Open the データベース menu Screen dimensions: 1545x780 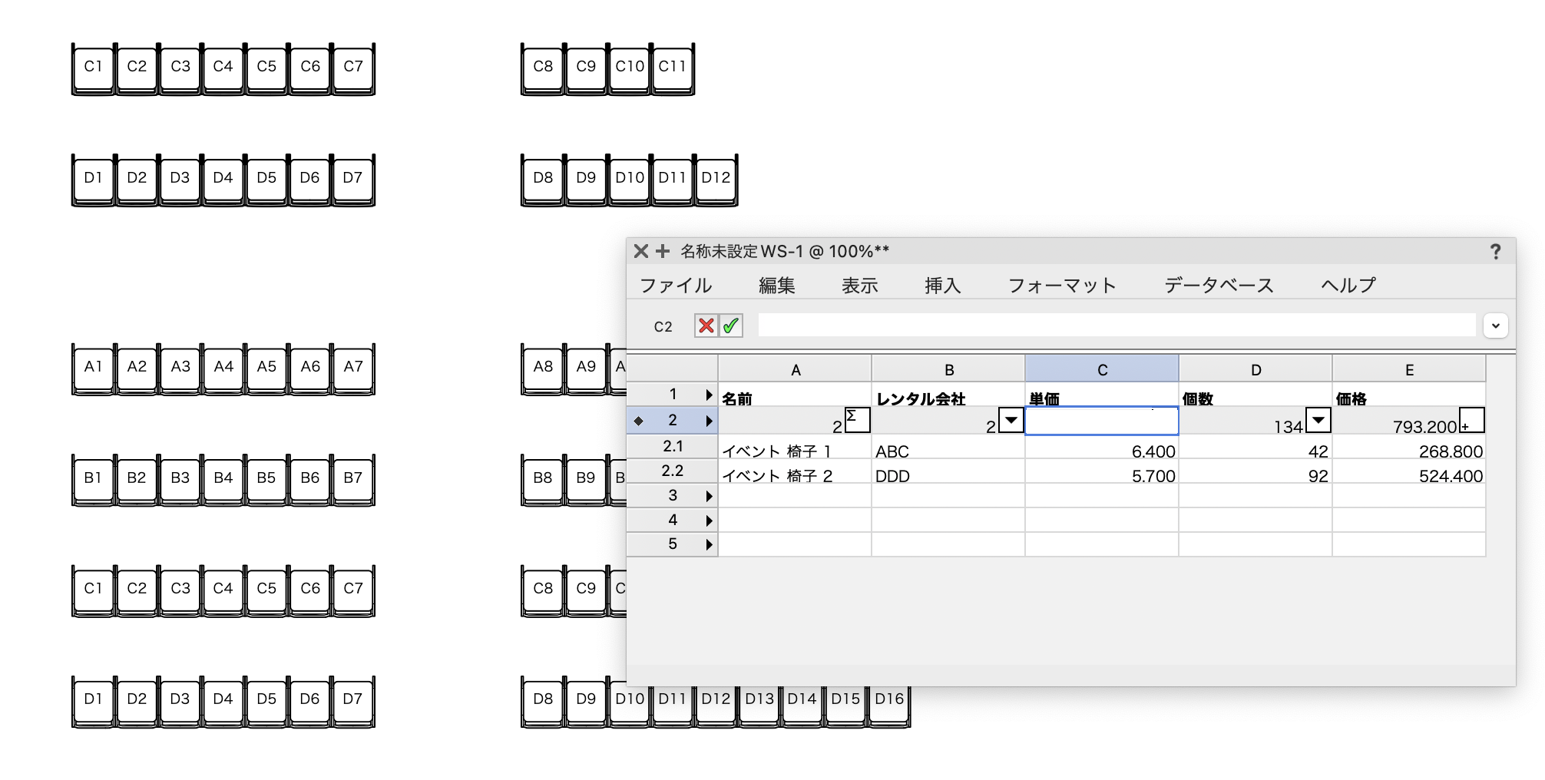click(x=1218, y=285)
